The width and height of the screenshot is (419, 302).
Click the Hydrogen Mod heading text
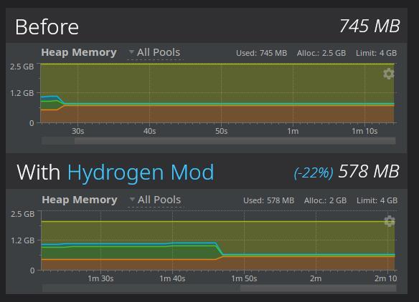141,172
